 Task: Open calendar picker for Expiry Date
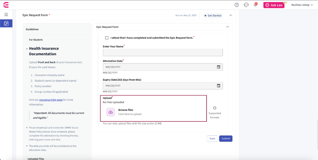[x=218, y=86]
